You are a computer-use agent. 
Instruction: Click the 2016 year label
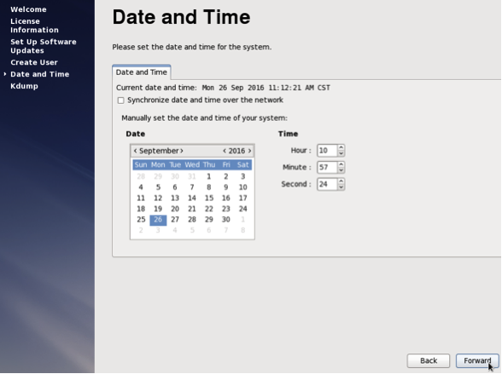tap(237, 151)
